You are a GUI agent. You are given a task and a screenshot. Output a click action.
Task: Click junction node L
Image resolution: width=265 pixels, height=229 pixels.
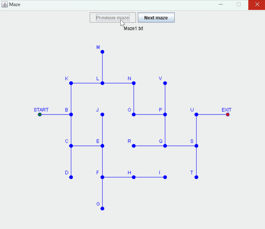pyautogui.click(x=102, y=83)
